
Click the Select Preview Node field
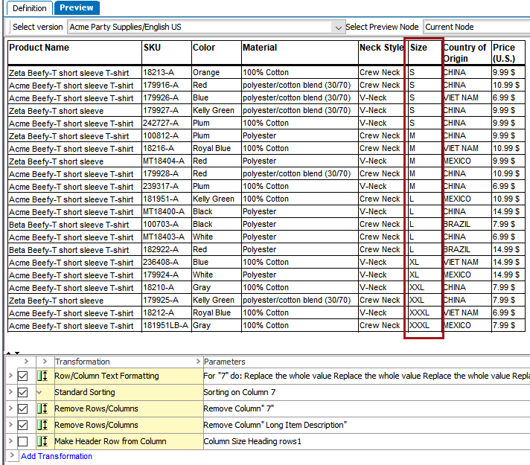click(x=476, y=27)
